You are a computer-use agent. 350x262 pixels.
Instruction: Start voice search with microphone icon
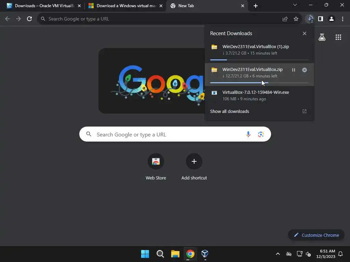click(x=248, y=134)
